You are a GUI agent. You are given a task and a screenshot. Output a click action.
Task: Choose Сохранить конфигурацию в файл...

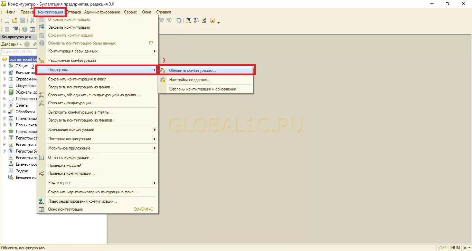97,79
